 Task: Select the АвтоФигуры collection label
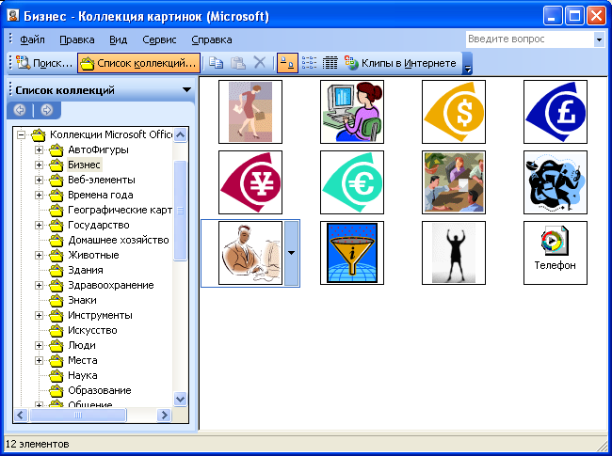coord(98,149)
